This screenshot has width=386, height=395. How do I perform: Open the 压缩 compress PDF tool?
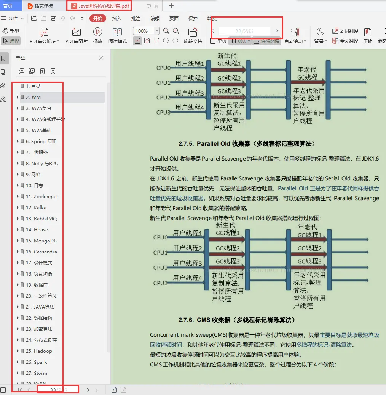368,35
